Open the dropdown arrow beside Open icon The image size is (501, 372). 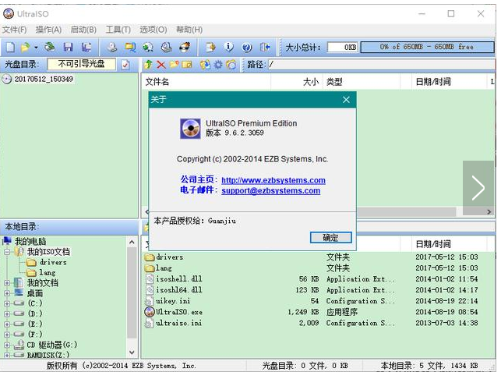[x=35, y=48]
